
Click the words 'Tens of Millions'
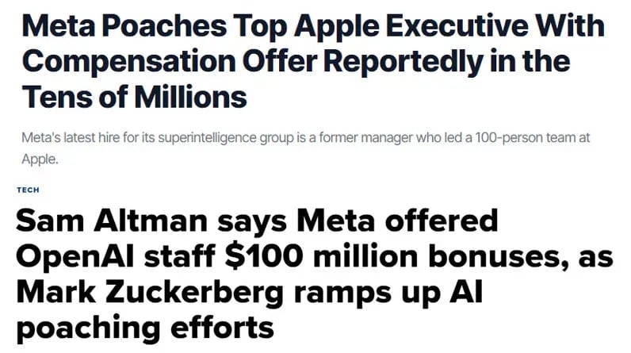point(135,97)
